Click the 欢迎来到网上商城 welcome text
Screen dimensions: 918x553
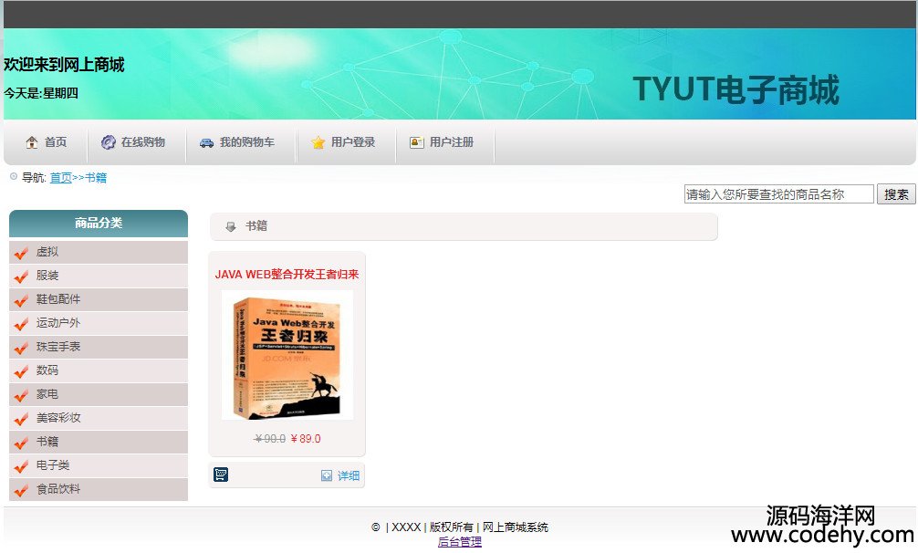coord(64,65)
